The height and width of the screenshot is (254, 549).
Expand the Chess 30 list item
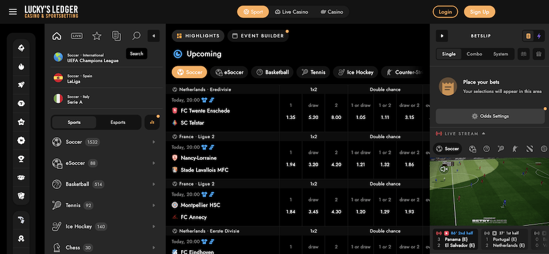pyautogui.click(x=104, y=247)
